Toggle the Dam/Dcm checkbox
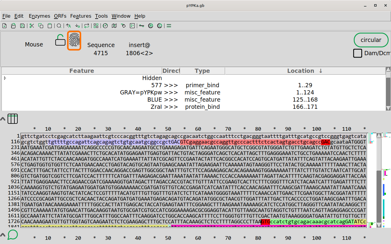Screen dimensions: 391x244 (357, 53)
